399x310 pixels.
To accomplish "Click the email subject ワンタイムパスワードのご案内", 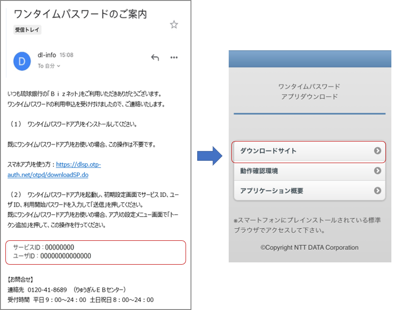I will tap(80, 13).
